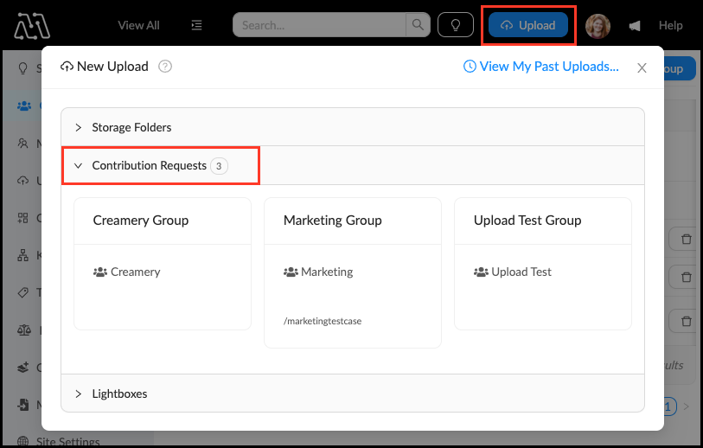Click the list view icon beside View All
Screen dimensions: 703x448
(197, 25)
